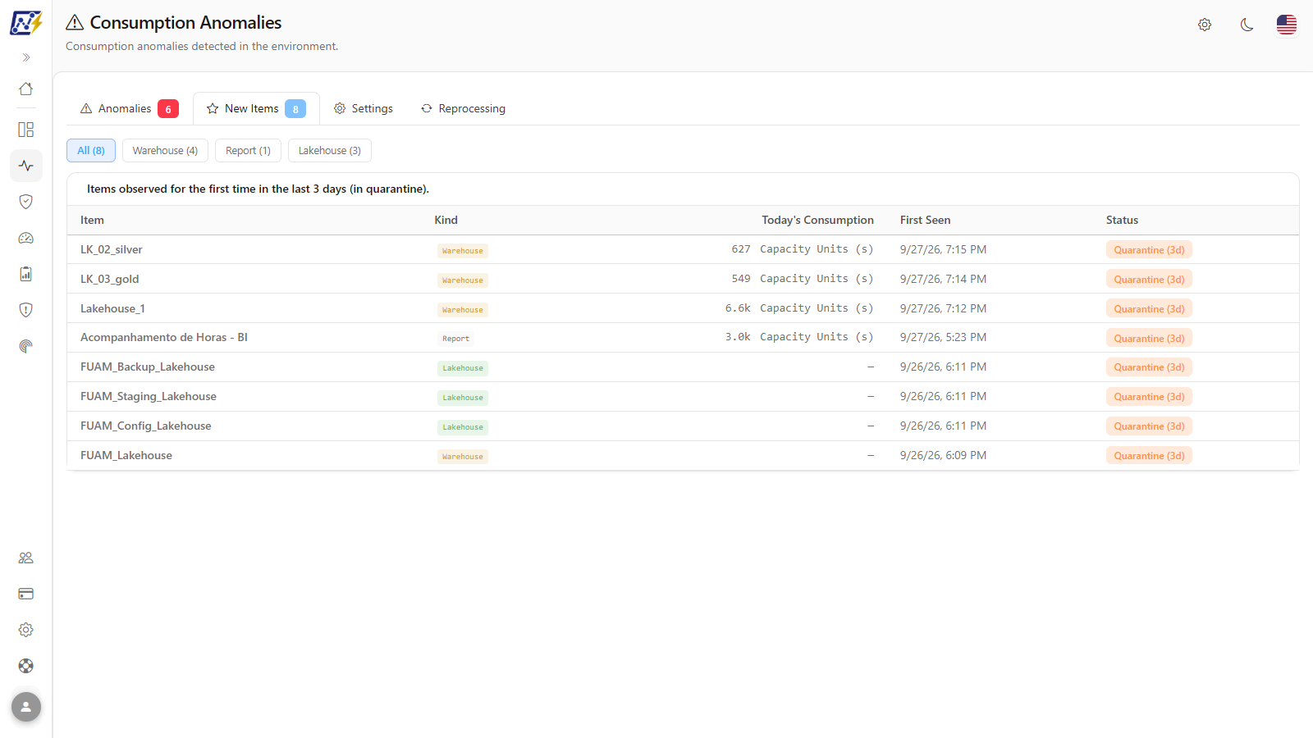Switch to the Anomalies tab
Viewport: 1313px width, 738px height.
129,108
